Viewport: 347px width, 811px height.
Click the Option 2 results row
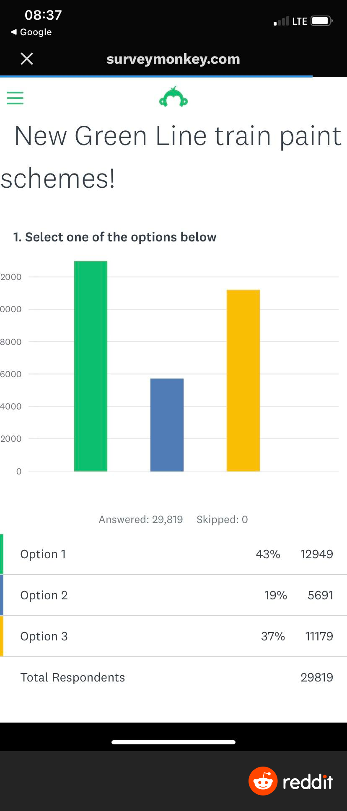[173, 595]
